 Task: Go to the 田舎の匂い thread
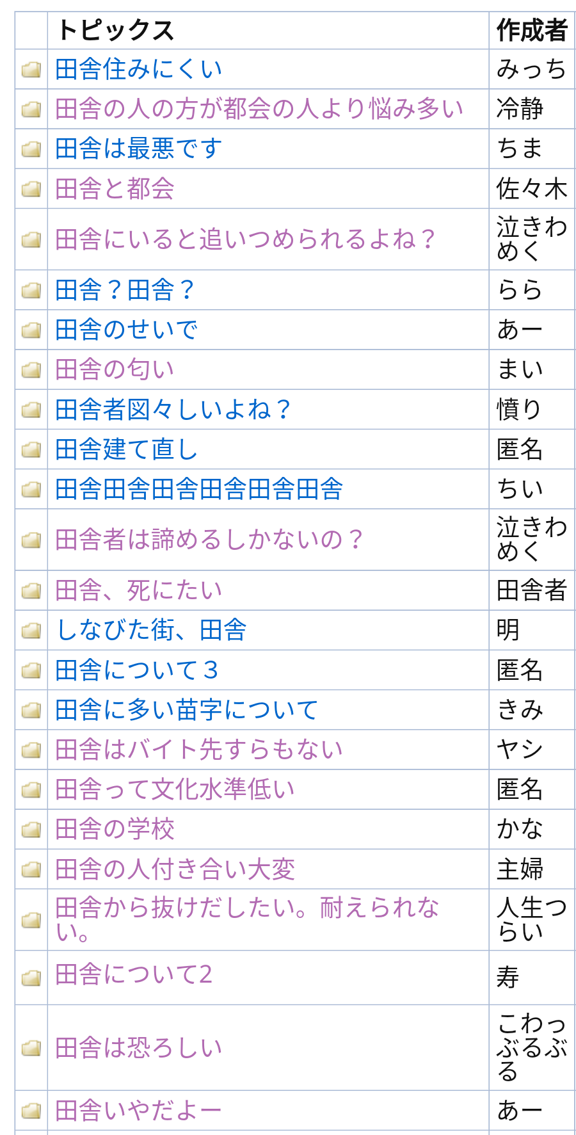coord(115,370)
